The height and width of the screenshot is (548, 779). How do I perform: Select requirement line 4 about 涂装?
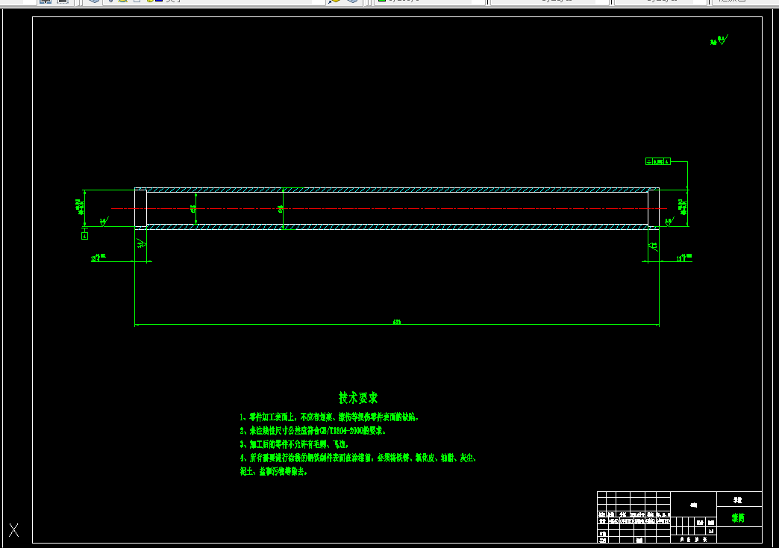[358, 458]
